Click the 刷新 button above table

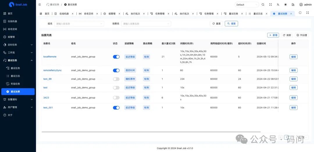point(287,35)
